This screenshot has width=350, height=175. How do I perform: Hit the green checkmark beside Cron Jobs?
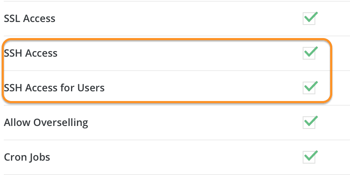312,156
